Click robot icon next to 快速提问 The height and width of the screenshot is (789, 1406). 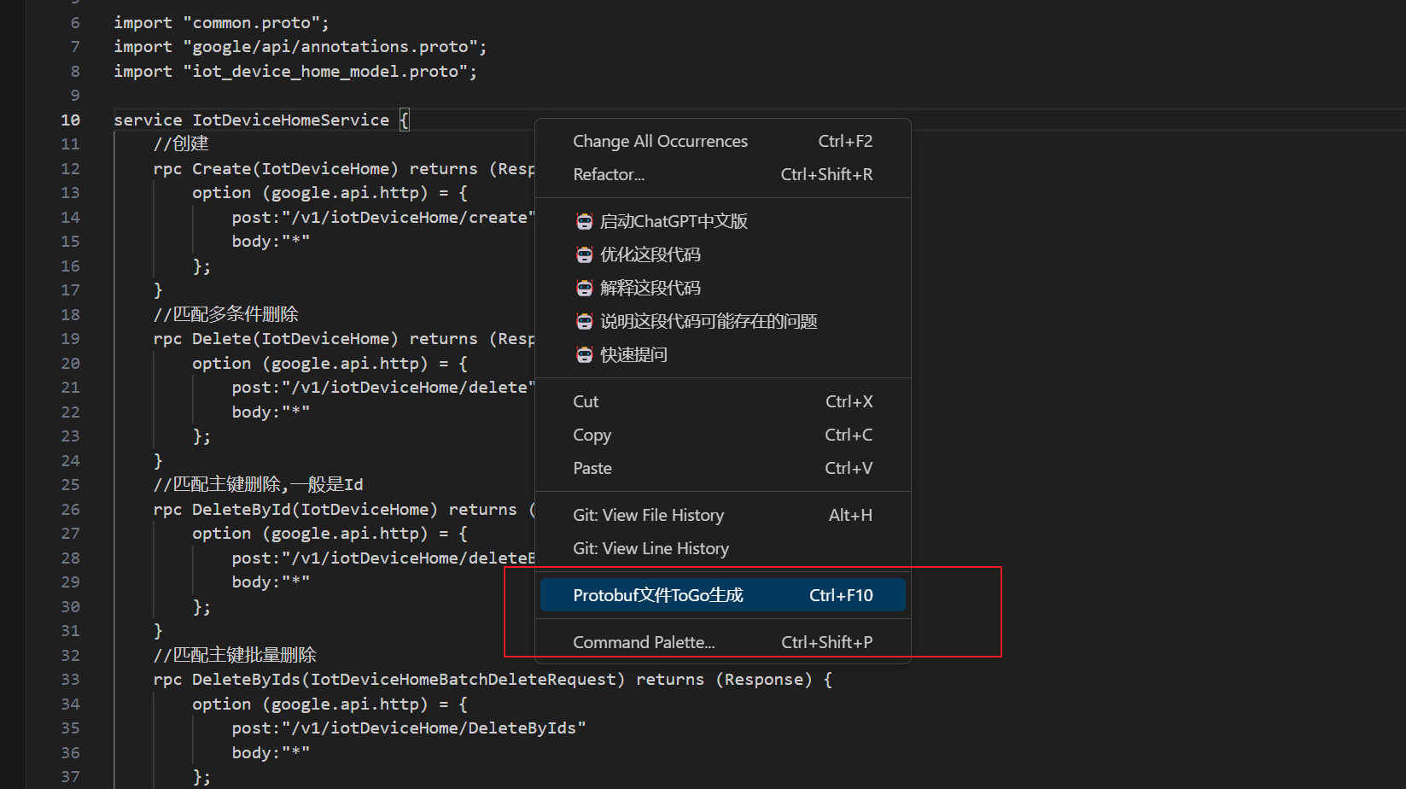pyautogui.click(x=584, y=355)
